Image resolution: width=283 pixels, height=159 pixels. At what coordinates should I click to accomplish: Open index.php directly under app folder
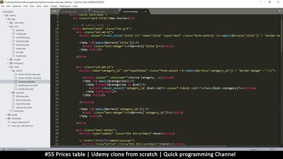click(19, 111)
